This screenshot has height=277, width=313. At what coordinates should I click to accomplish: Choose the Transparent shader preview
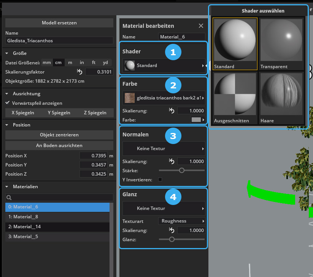click(281, 40)
